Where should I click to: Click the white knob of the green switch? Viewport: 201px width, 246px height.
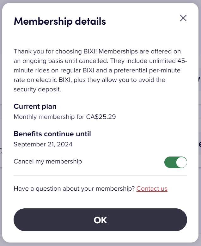point(181,162)
